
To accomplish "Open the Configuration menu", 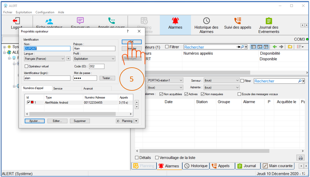I will click(45, 12).
